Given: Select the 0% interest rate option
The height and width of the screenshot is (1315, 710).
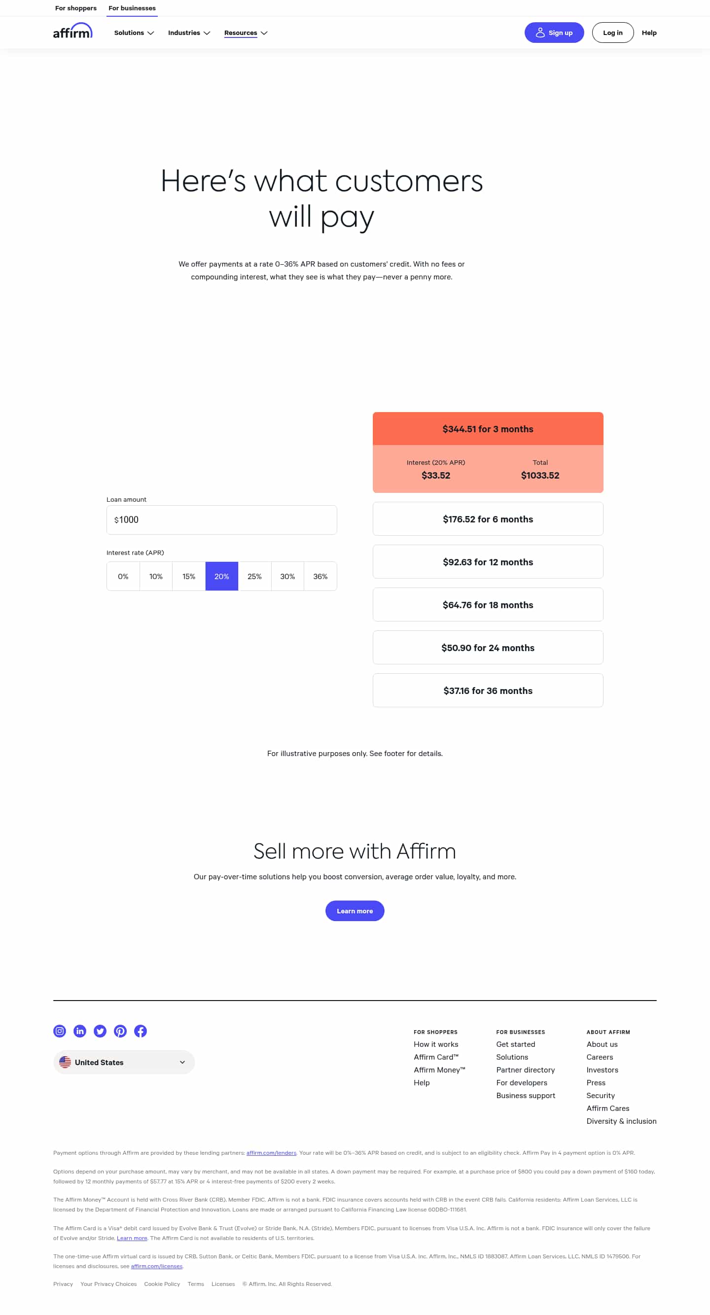Looking at the screenshot, I should tap(123, 576).
